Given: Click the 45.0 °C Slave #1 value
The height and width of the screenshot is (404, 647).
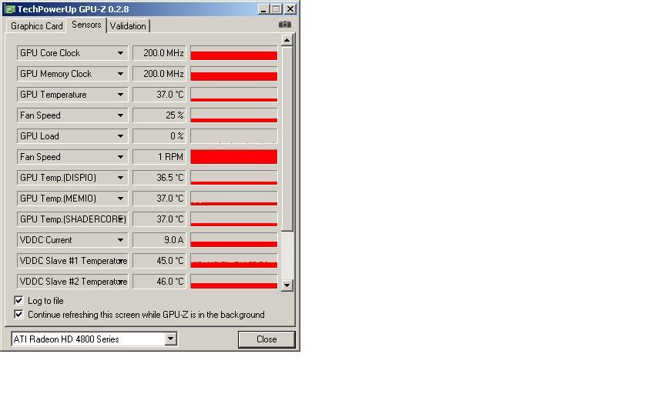Looking at the screenshot, I should [x=159, y=261].
